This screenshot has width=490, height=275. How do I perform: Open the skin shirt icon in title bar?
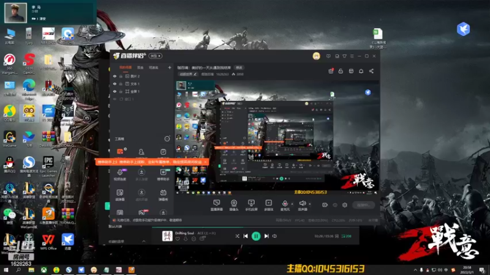pos(344,56)
